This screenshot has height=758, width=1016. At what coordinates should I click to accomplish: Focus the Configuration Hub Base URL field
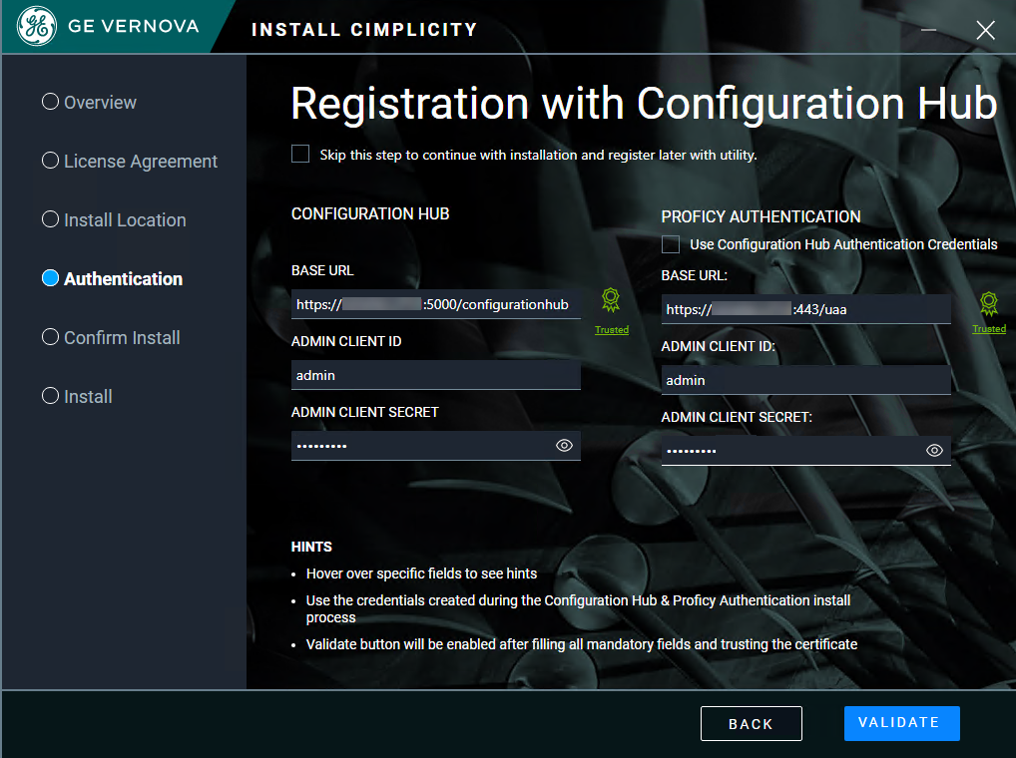click(x=436, y=304)
